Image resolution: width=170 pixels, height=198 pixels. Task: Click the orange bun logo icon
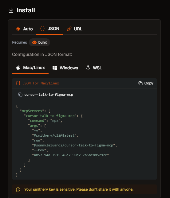click(34, 42)
